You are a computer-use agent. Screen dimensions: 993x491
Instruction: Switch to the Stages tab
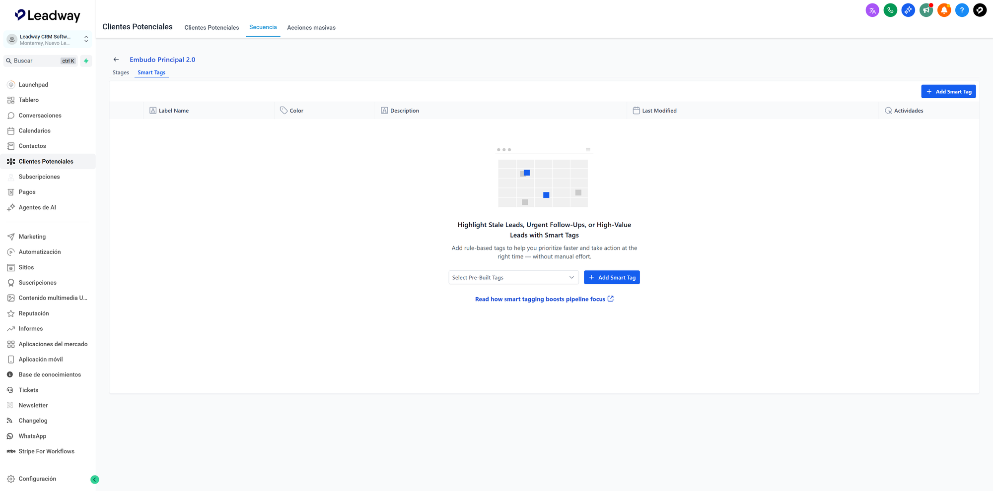[x=121, y=72]
